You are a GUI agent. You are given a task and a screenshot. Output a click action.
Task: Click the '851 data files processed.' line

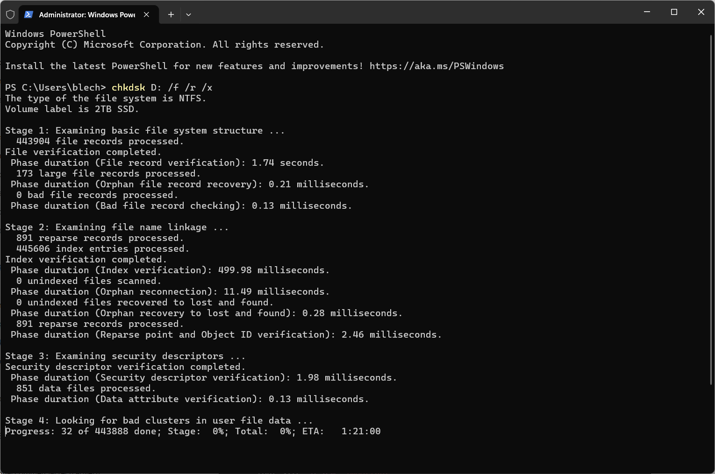(x=86, y=388)
